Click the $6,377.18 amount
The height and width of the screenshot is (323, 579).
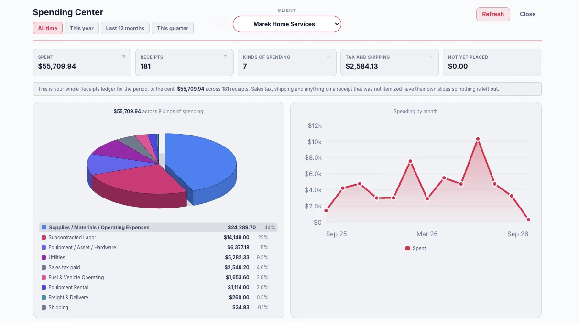238,248
